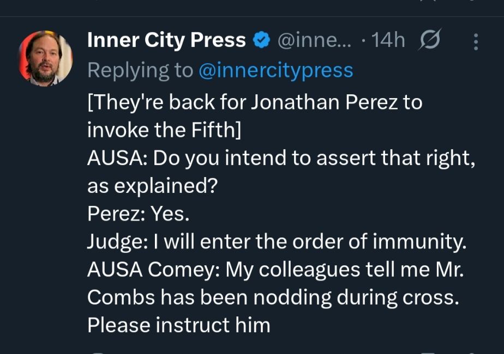Click the Inner City Press display name
The image size is (504, 354).
166,40
